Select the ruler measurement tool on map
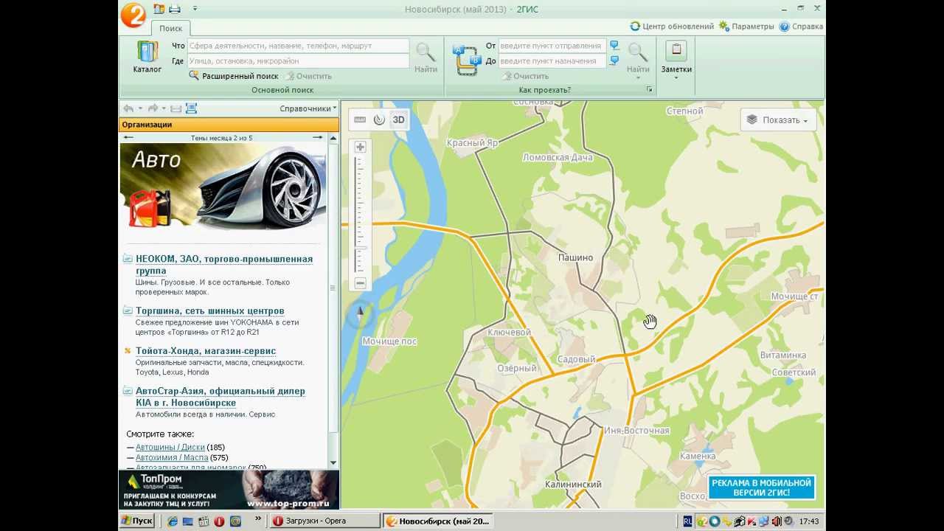Image resolution: width=944 pixels, height=531 pixels. coord(360,119)
